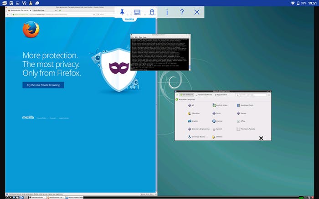This screenshot has width=319, height=199.
Task: Click the Firefox address bar
Action: coord(53,15)
